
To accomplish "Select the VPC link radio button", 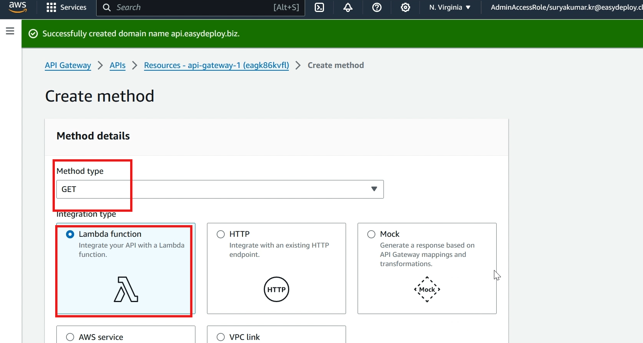I will (x=221, y=337).
